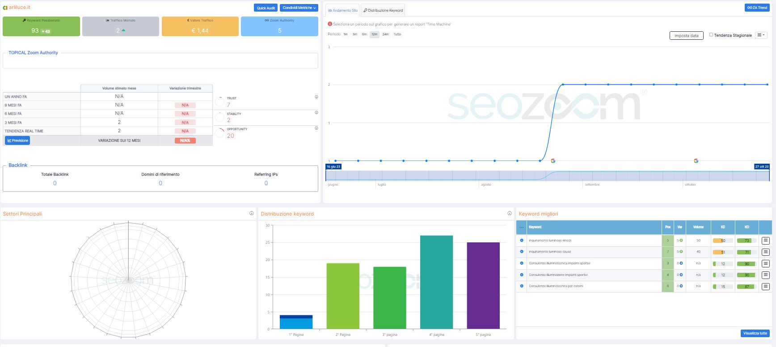This screenshot has width=776, height=347.
Task: Open info icon for Distribuzione keyword panel
Action: pos(510,213)
